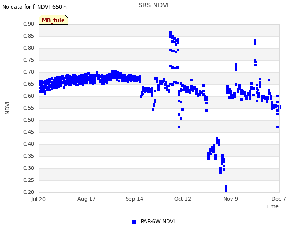Click the 0.50 y-axis tick label
The image size is (308, 231).
click(28, 120)
